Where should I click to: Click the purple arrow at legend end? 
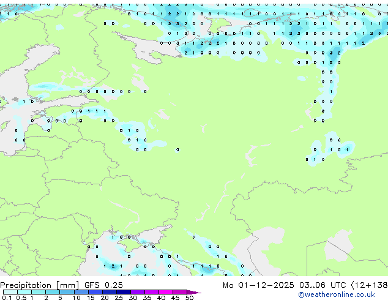point(194,292)
